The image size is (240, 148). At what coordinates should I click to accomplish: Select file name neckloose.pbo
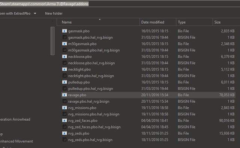coord(80,57)
